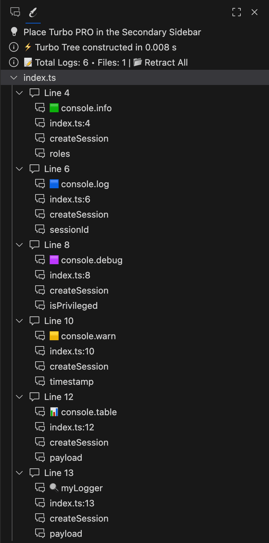Collapse the Line 4 group
Screen dimensions: 269x543
[19, 93]
